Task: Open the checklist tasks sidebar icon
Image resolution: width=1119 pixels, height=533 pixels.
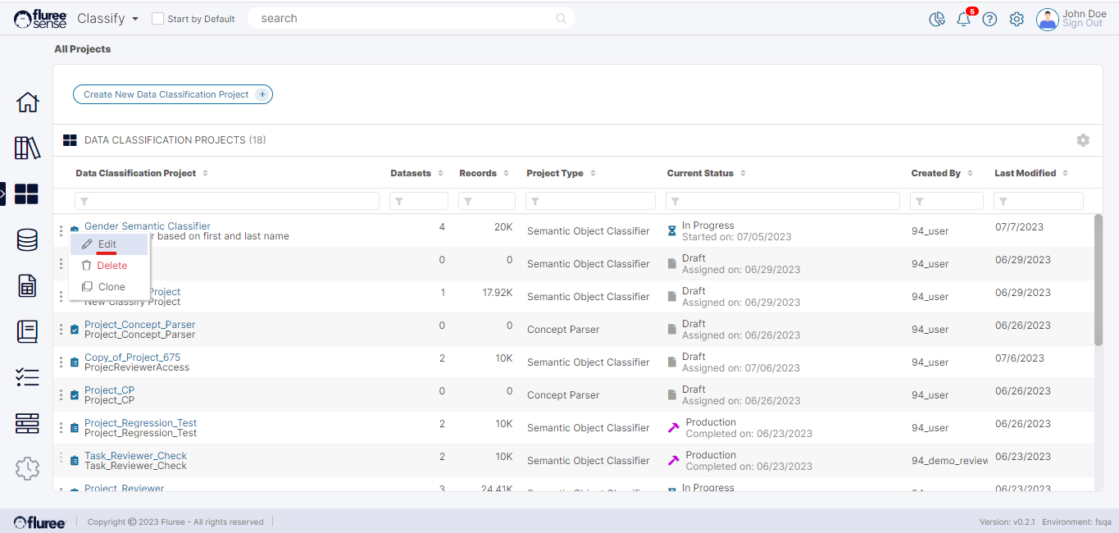Action: coord(27,377)
